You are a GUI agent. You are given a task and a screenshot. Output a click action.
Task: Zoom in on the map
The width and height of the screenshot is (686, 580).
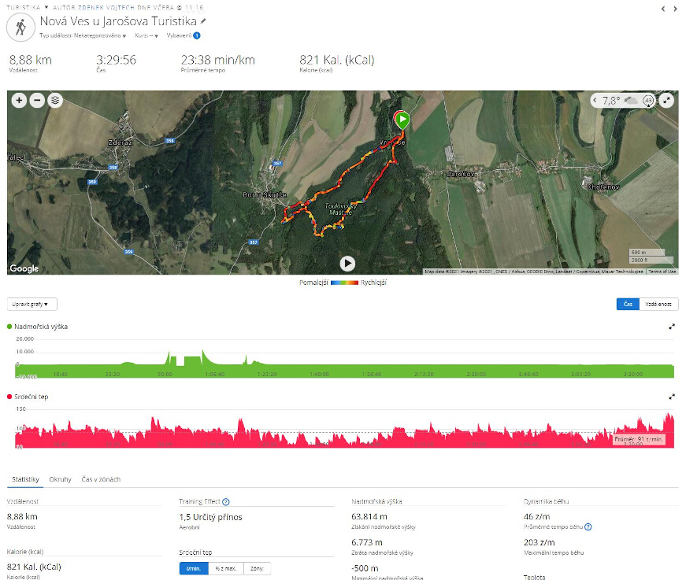19,101
